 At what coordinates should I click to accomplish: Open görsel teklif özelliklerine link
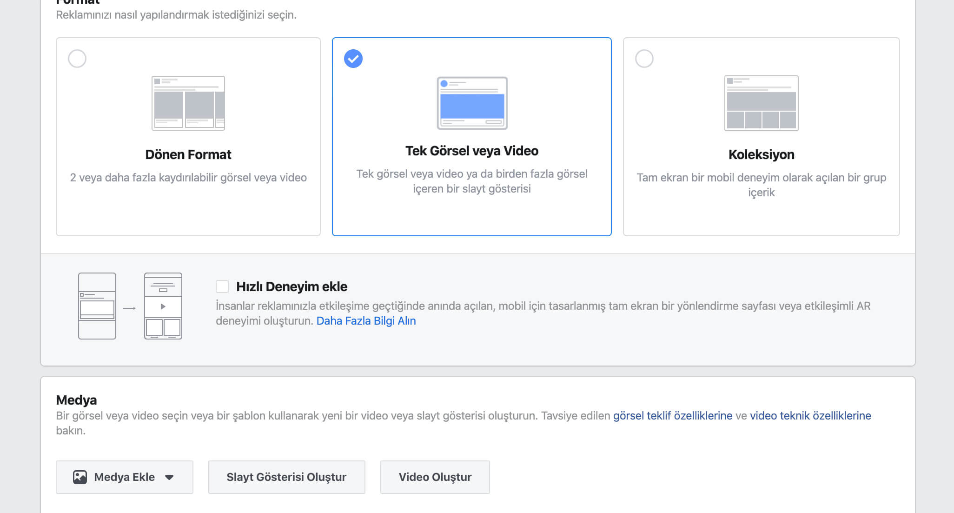pyautogui.click(x=672, y=416)
